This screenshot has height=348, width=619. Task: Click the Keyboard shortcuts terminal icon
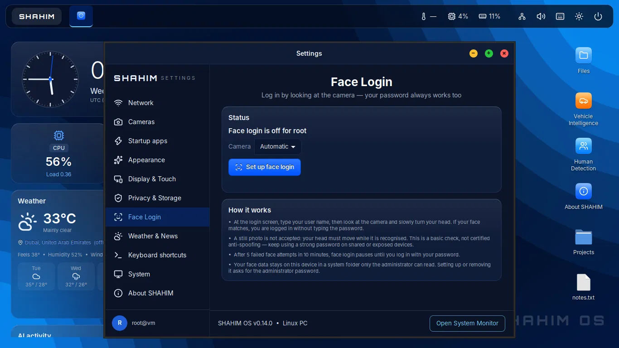pos(118,255)
